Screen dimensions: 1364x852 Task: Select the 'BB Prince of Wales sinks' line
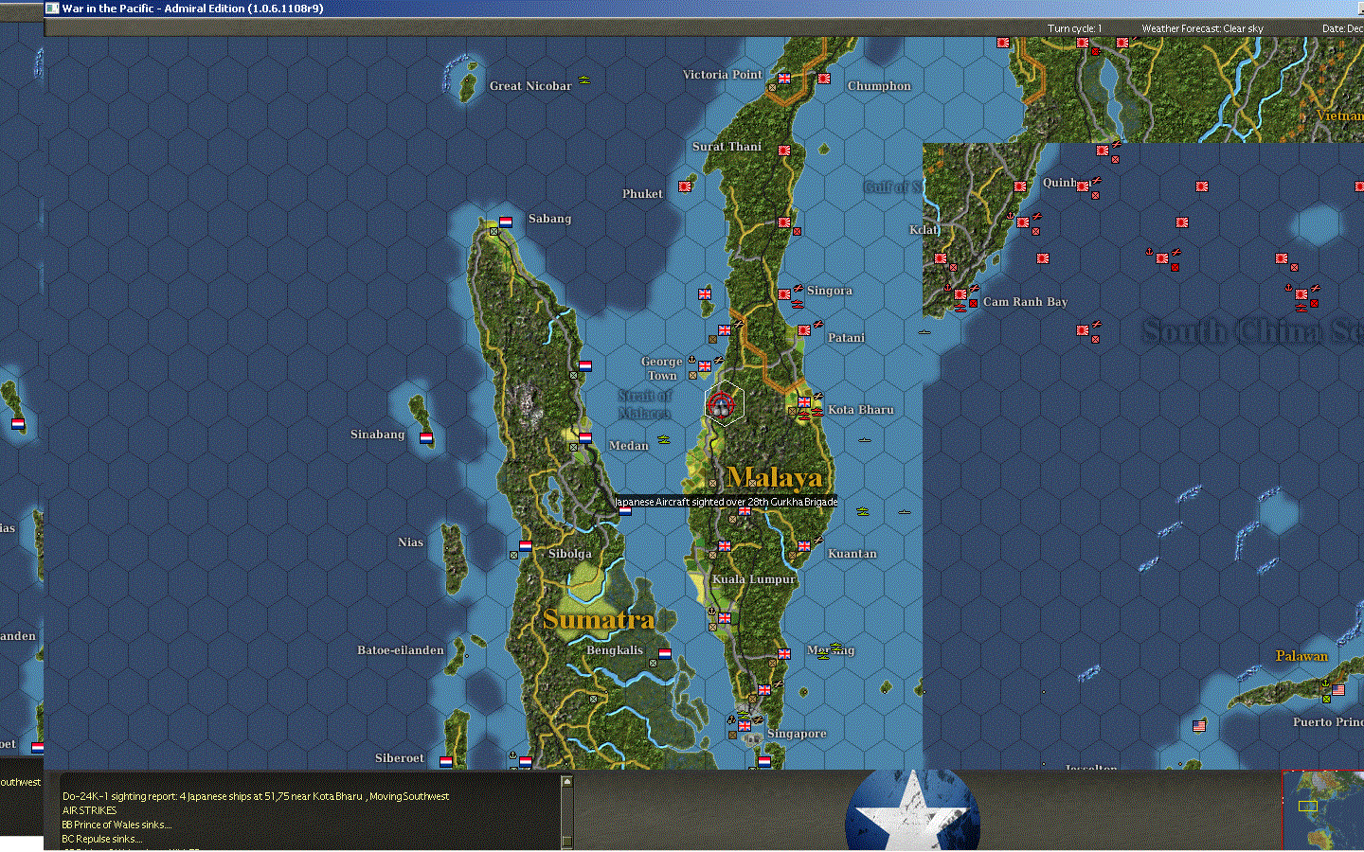(117, 825)
